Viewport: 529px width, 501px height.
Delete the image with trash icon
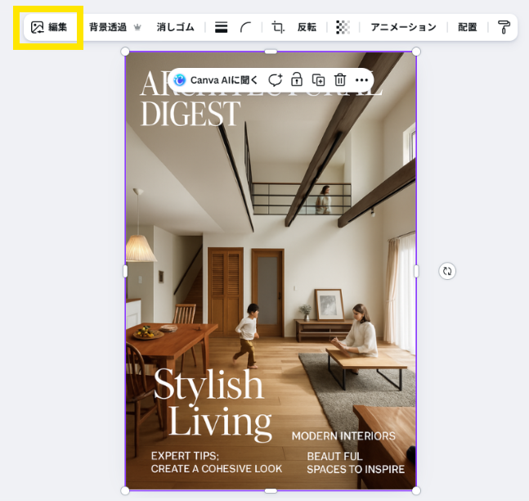tap(340, 79)
